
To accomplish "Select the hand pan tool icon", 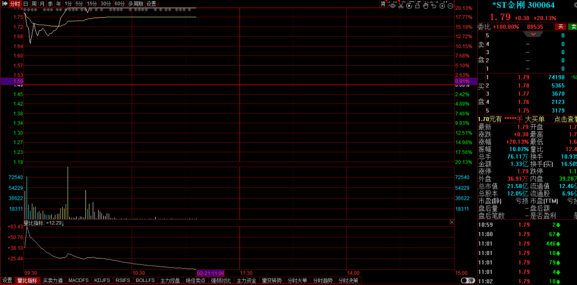I will [x=426, y=5].
